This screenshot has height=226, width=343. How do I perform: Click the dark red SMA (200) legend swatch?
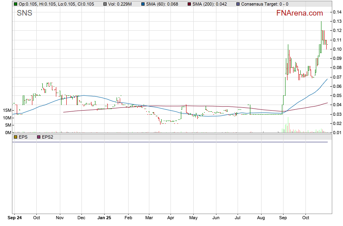190,4
